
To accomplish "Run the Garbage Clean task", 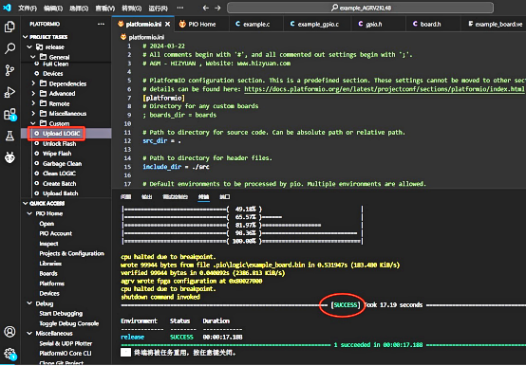I will [x=62, y=163].
